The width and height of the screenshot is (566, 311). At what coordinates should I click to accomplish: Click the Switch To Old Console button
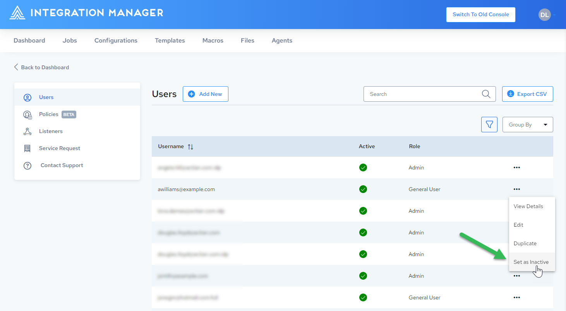click(480, 15)
